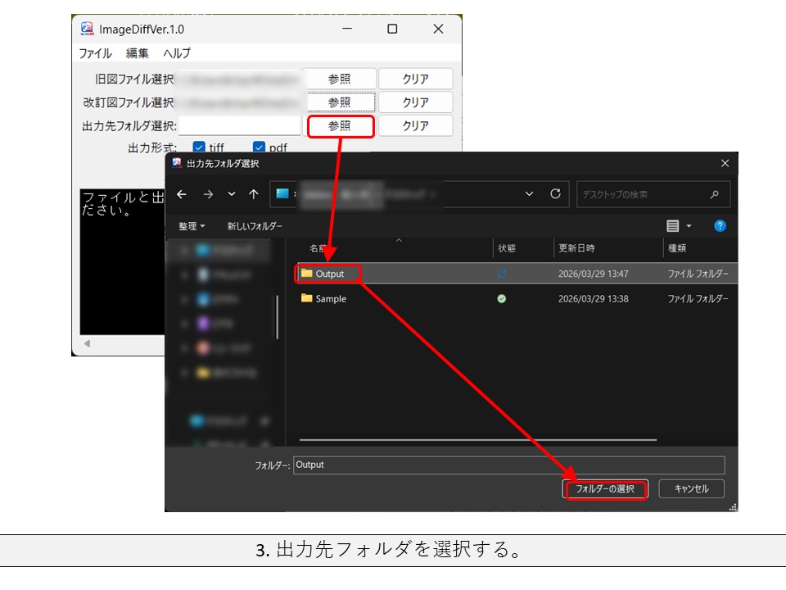This screenshot has width=786, height=590.
Task: Disable the pdf output format checkbox
Action: pos(260,147)
